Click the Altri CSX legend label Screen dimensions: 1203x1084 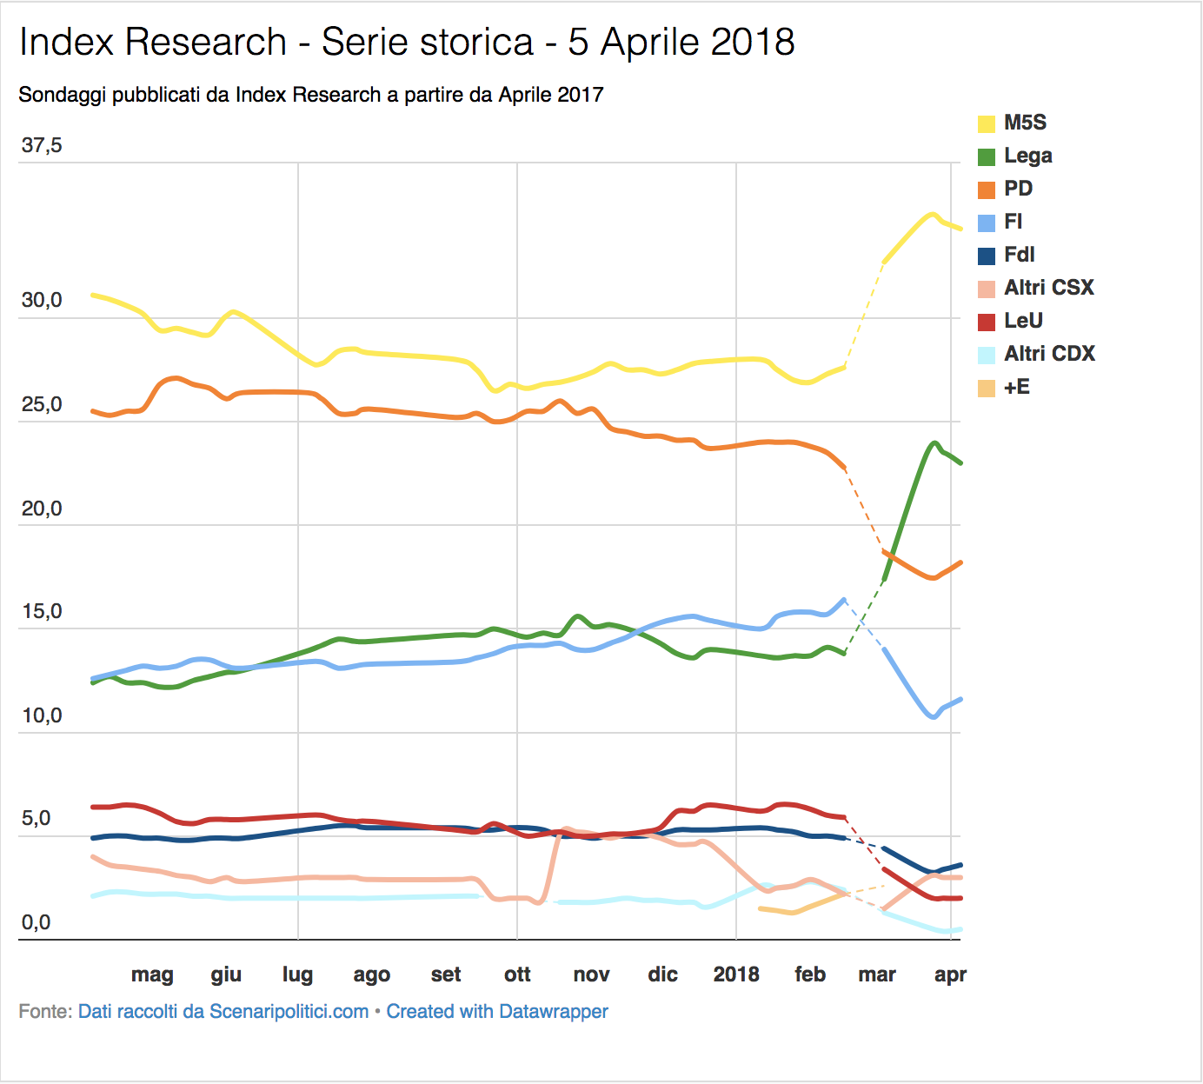[1049, 288]
